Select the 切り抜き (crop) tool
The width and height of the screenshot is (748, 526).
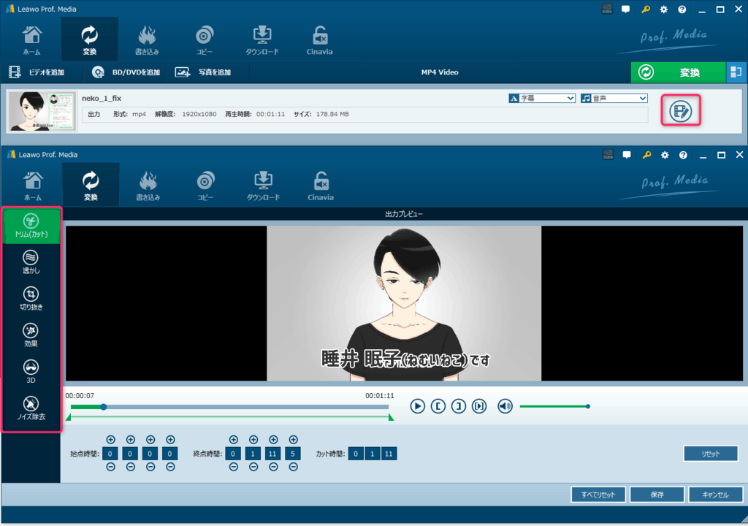pyautogui.click(x=31, y=298)
